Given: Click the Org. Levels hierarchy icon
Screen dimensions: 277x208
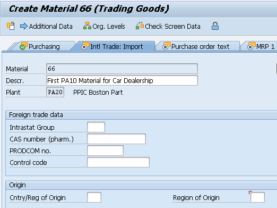Looking at the screenshot, I should 87,26.
